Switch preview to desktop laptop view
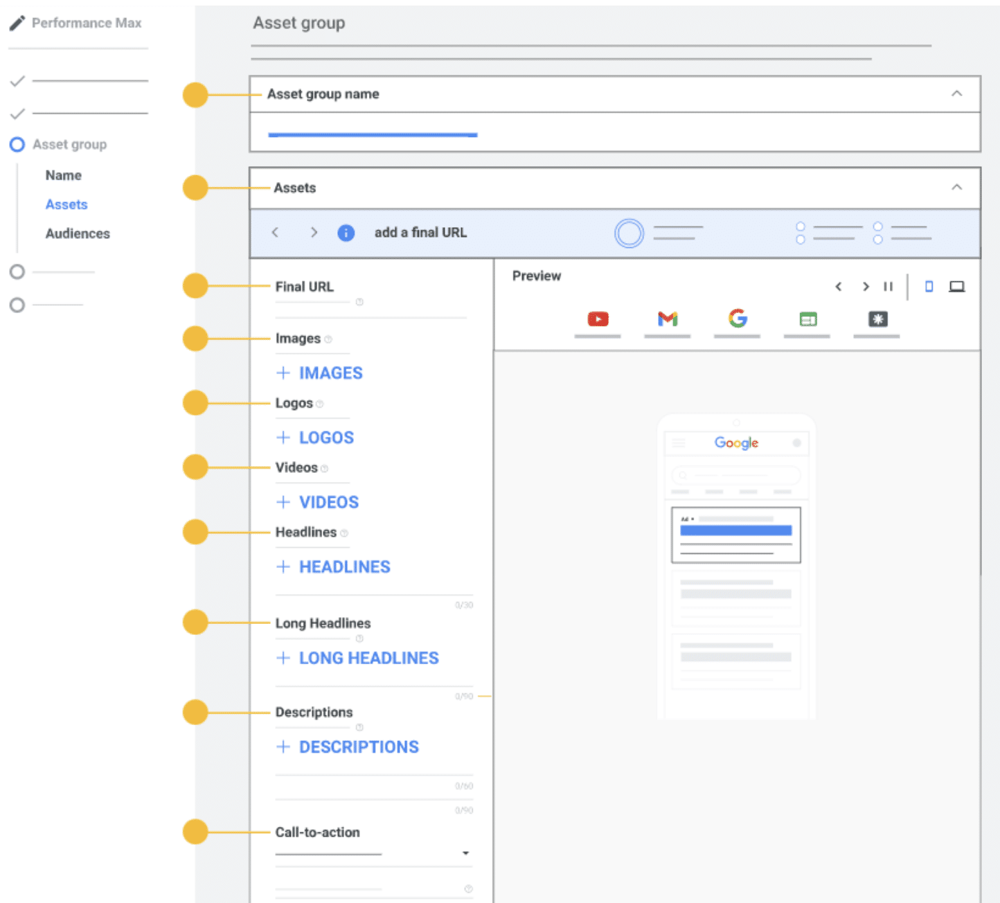Viewport: 1000px width, 903px height. [956, 287]
